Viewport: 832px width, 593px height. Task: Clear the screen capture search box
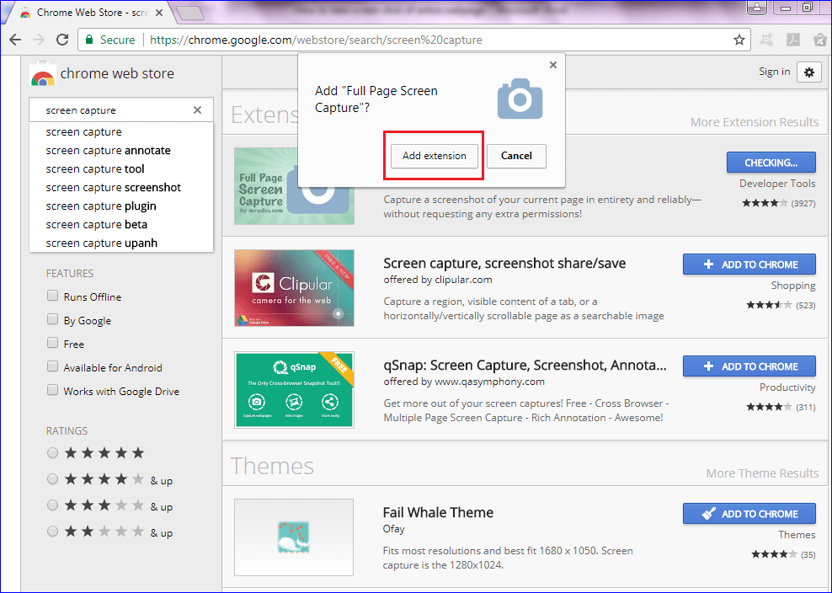[x=197, y=110]
